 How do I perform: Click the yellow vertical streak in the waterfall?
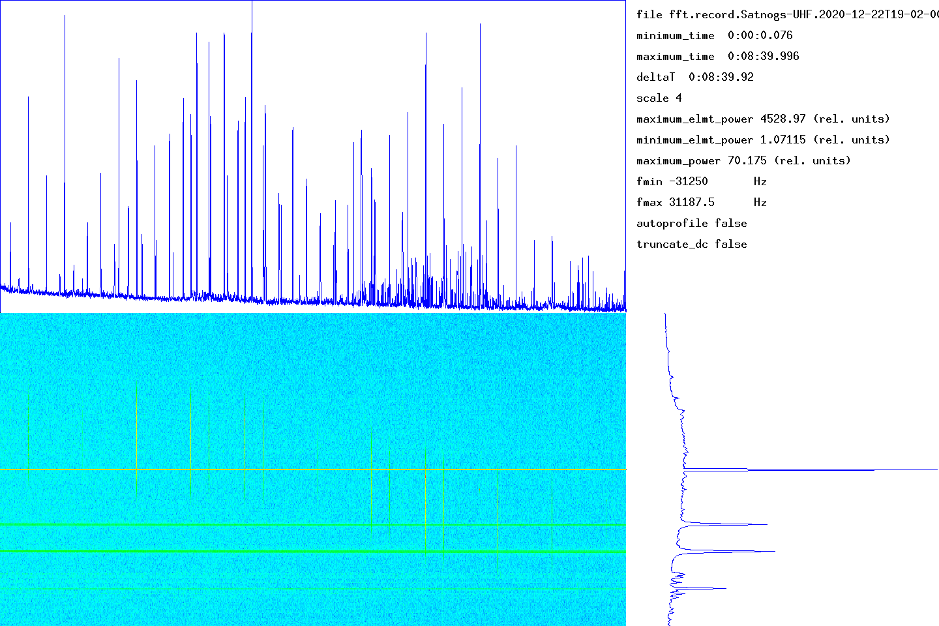pyautogui.click(x=190, y=440)
